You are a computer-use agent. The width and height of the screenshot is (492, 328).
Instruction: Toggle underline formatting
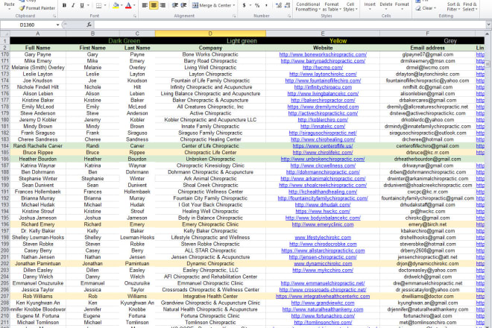pos(82,5)
